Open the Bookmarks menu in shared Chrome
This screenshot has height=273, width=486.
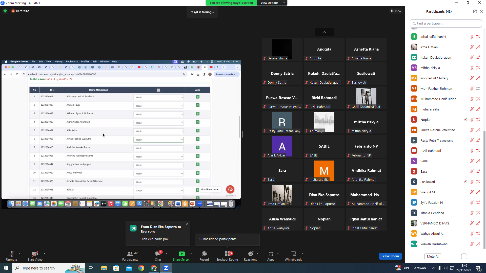coord(72,61)
